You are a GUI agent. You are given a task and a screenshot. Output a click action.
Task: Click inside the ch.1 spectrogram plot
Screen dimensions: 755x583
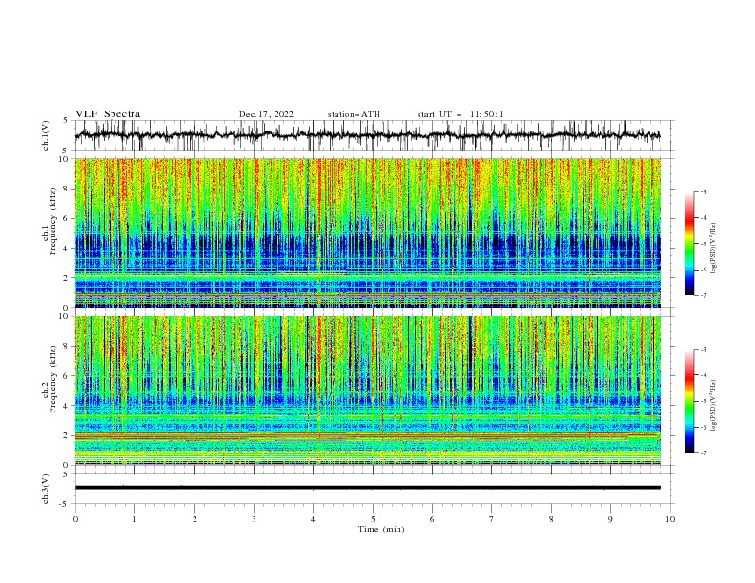click(367, 232)
